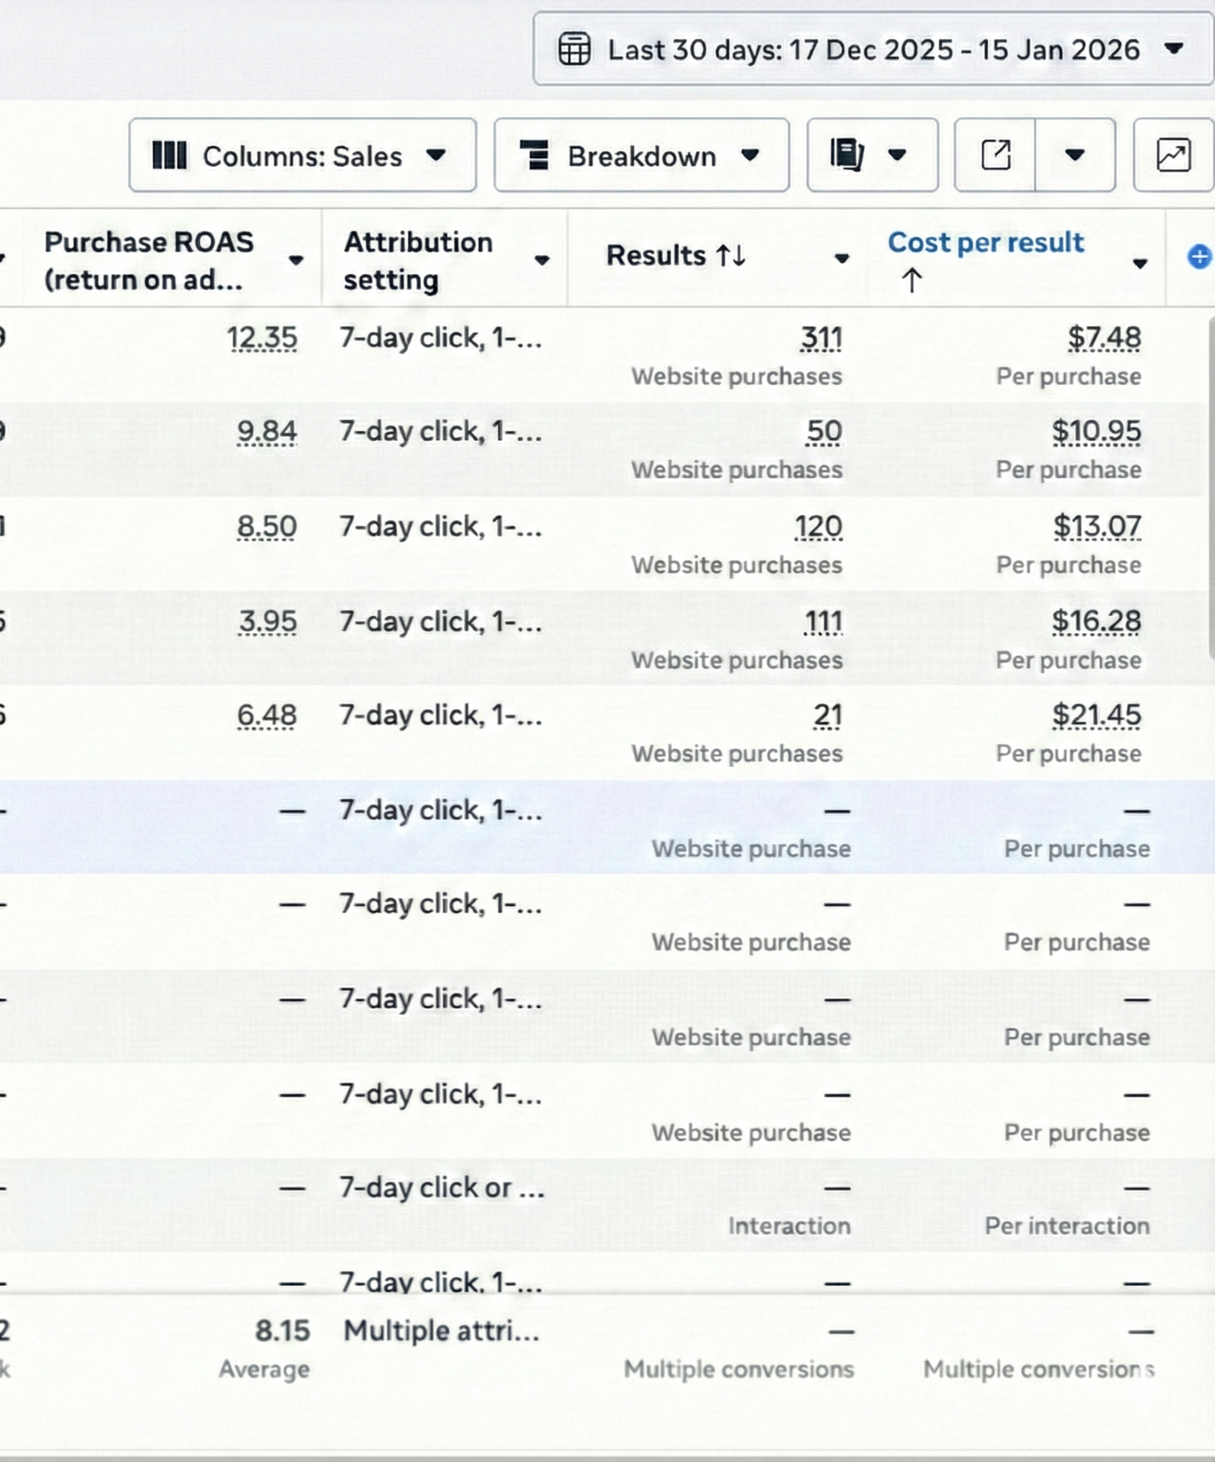Screen dimensions: 1215x1462
Task: Click the 12.35 Purchase ROAS value link
Action: 263,338
